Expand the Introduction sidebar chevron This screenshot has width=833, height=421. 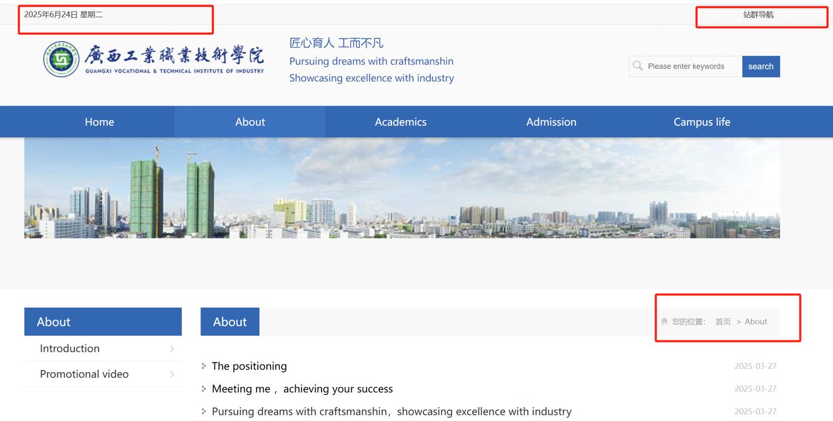tap(172, 349)
